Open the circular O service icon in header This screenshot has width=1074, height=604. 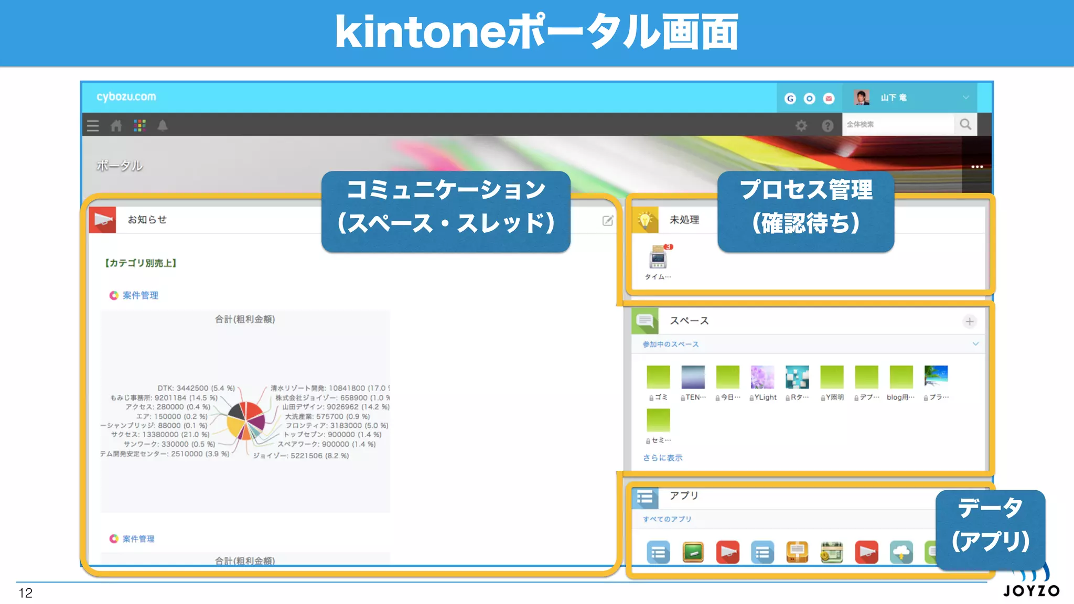point(810,98)
